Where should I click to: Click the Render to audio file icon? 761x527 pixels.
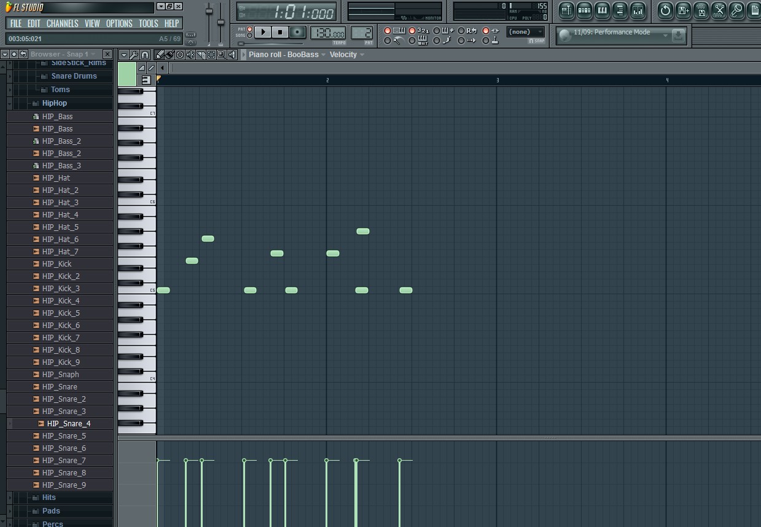(x=701, y=10)
